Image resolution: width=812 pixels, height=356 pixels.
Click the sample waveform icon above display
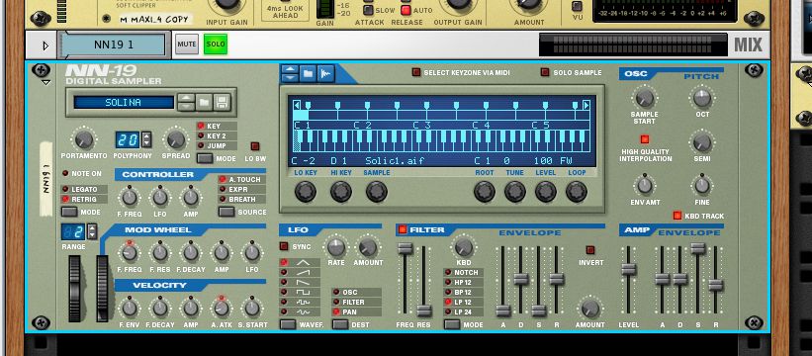pyautogui.click(x=325, y=73)
